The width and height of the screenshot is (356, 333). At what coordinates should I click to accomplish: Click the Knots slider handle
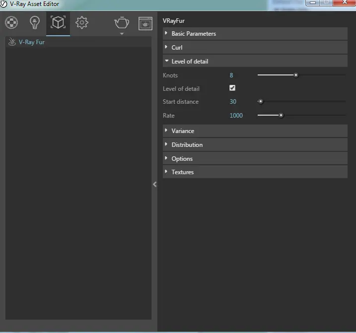point(296,75)
